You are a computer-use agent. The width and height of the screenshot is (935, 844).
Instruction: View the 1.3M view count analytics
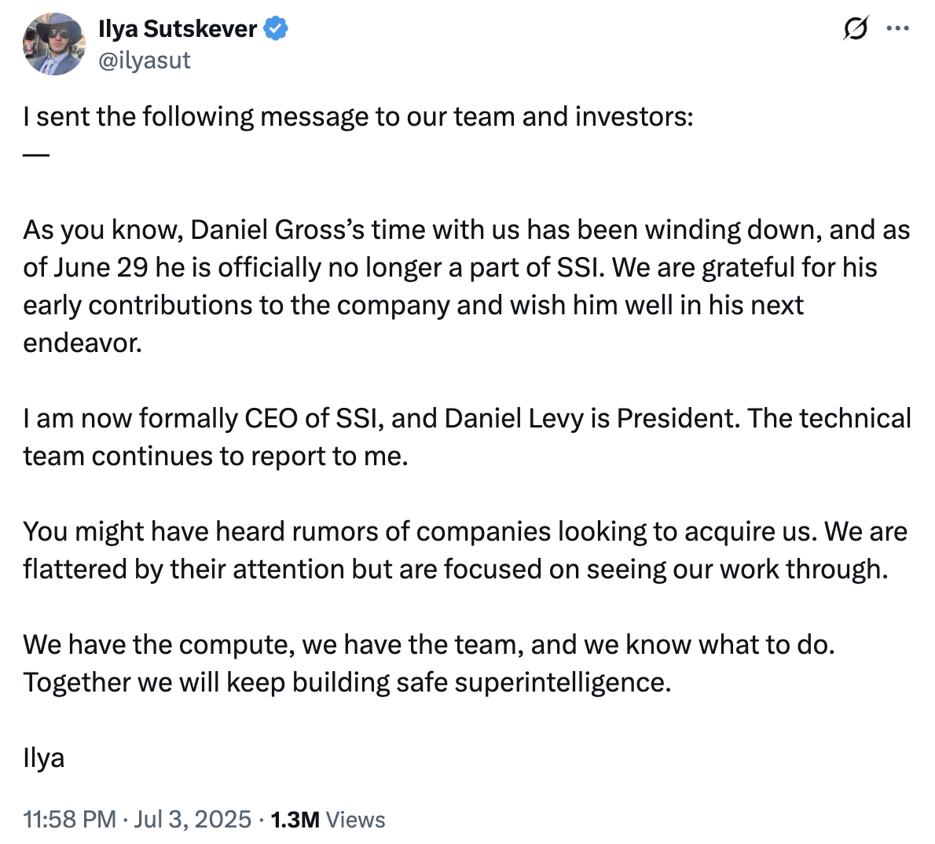click(295, 819)
